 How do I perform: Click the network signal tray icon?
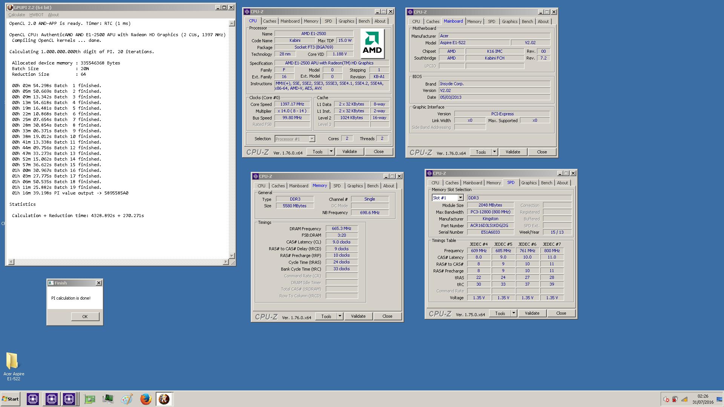(x=684, y=399)
